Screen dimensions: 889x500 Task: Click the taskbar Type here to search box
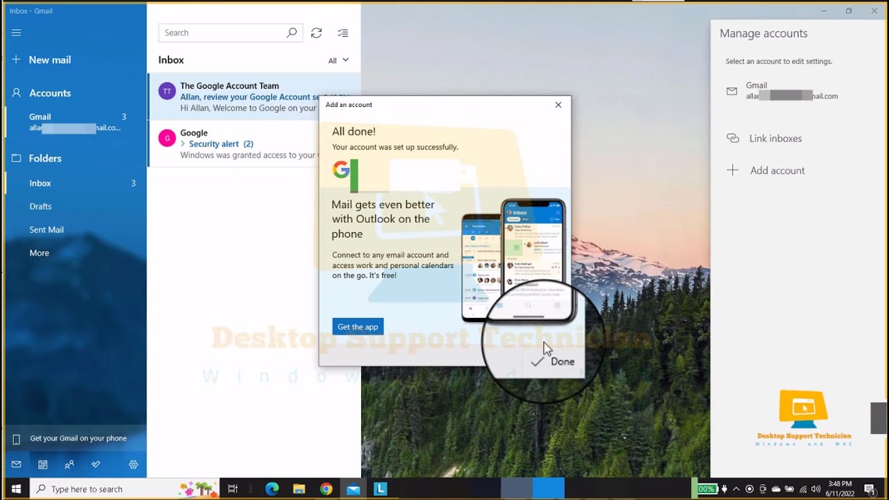126,489
